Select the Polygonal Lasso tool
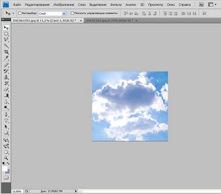The image size is (221, 194). 6,40
